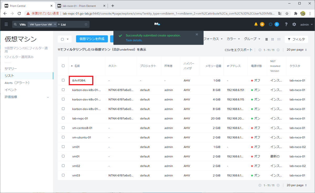Image resolution: width=315 pixels, height=193 pixels.
Task: Open イベント in sidebar
Action: coord(11,90)
